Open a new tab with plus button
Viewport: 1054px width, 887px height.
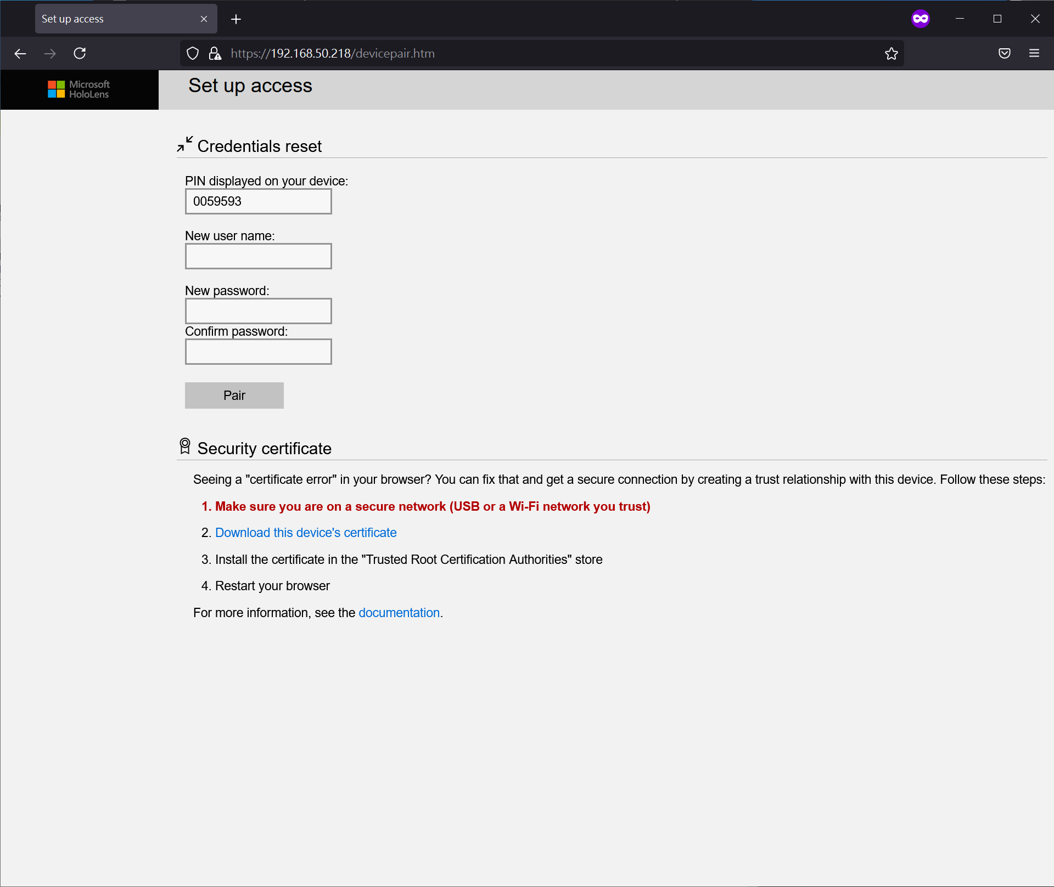click(x=236, y=19)
